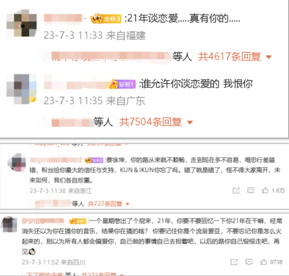Like the comment posted from 浙江
The width and height of the screenshot is (289, 276).
tap(265, 190)
